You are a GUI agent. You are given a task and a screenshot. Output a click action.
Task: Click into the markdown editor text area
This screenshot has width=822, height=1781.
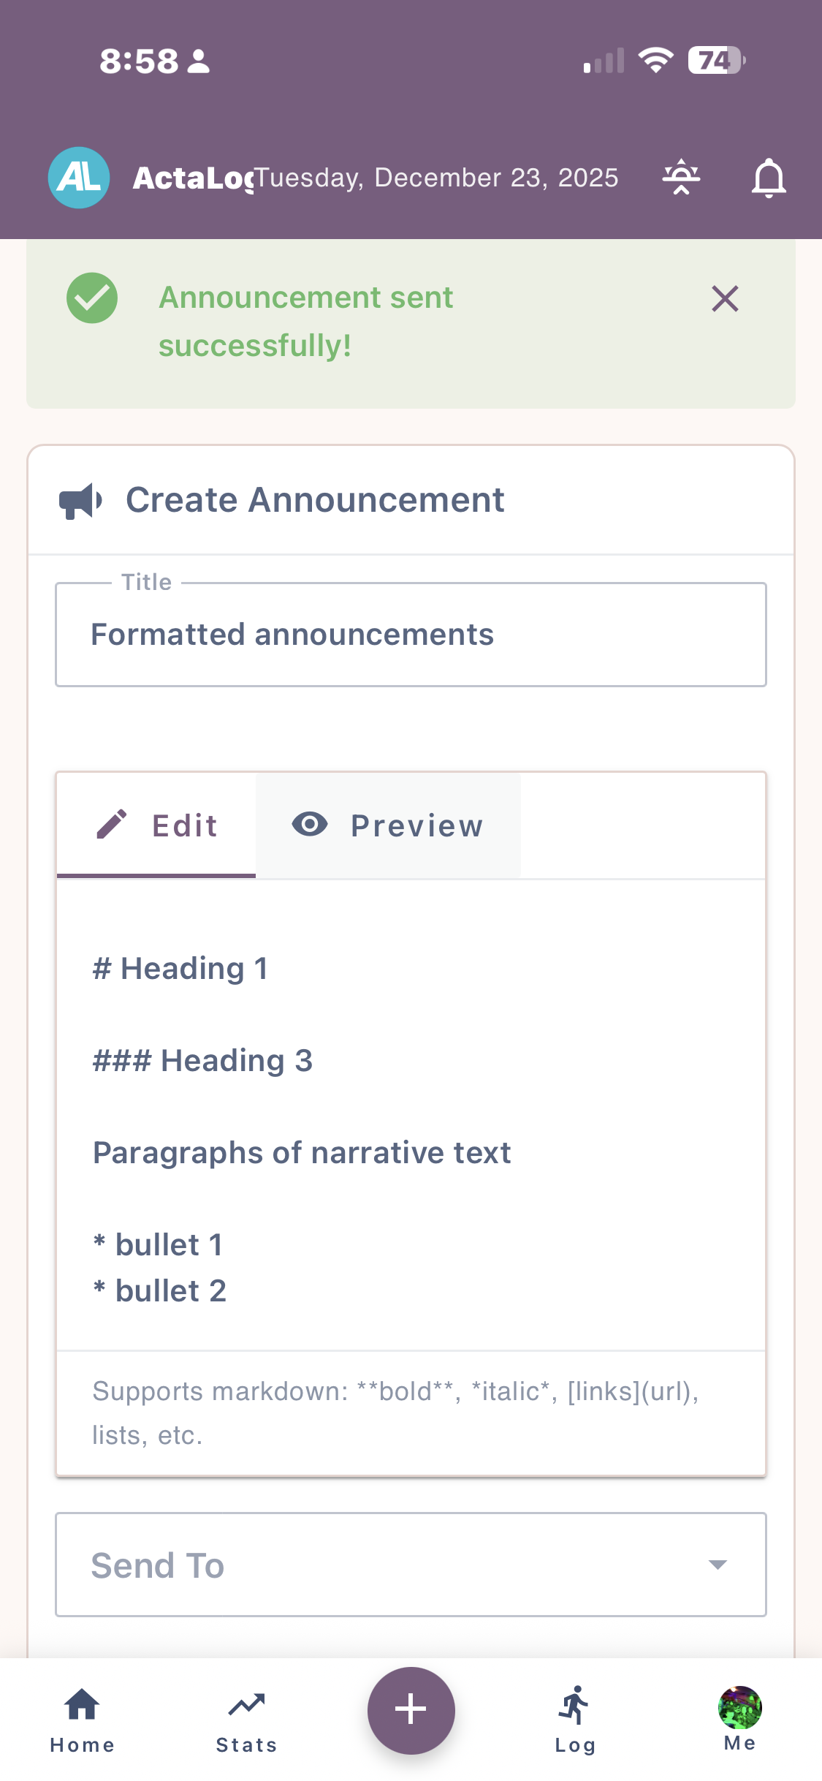click(x=411, y=1126)
